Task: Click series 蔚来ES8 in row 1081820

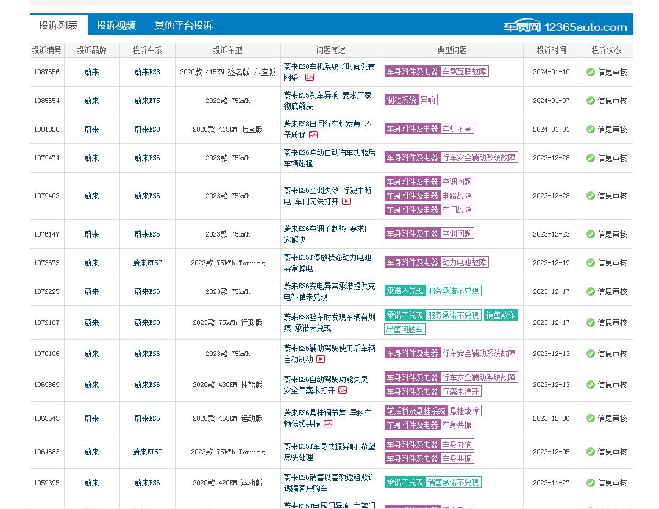Action: pos(147,129)
